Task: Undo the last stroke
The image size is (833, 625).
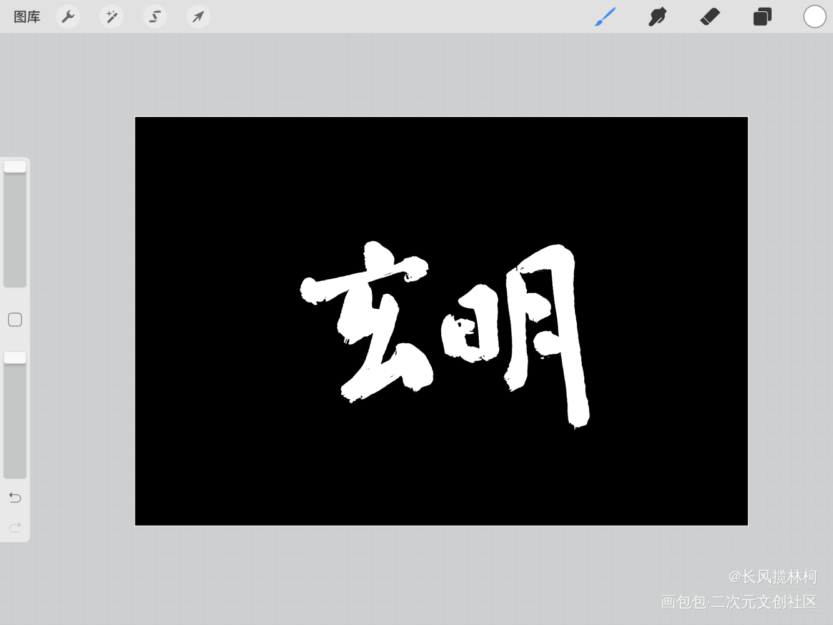Action: pos(15,497)
